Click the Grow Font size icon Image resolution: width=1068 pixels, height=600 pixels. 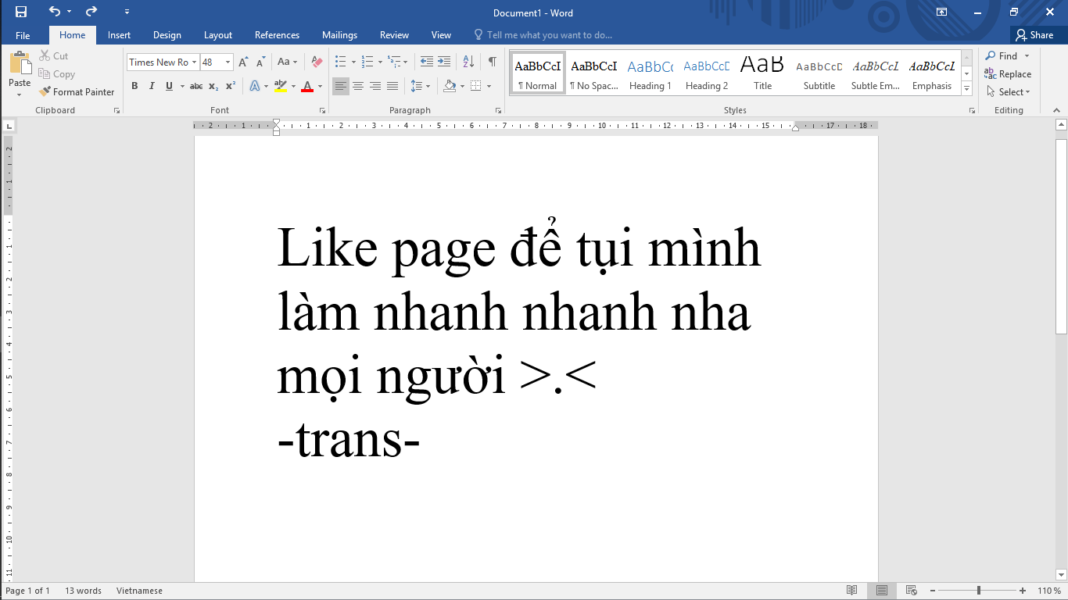click(243, 62)
